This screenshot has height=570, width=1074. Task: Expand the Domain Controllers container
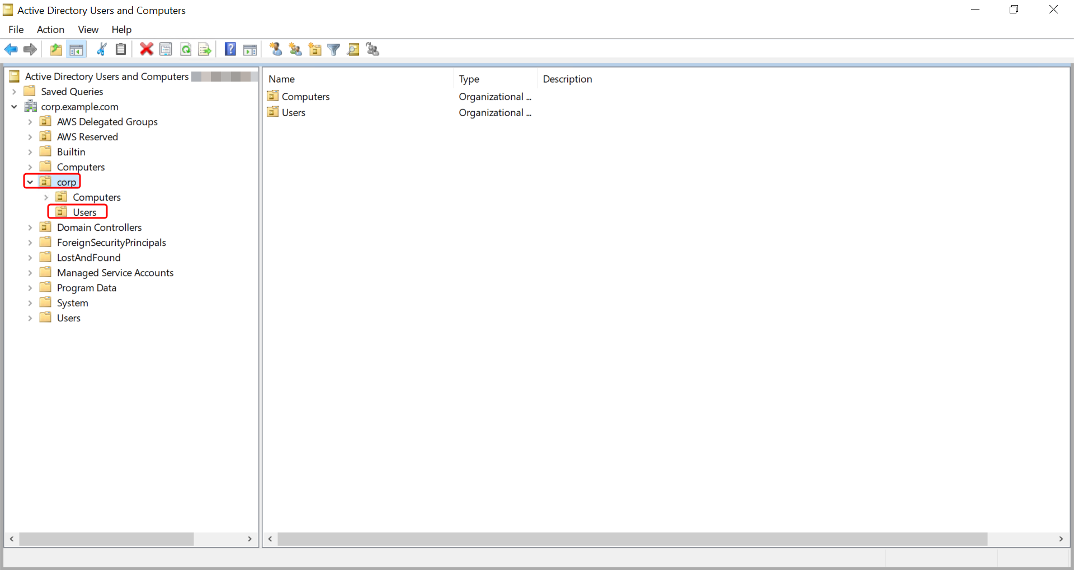(30, 227)
